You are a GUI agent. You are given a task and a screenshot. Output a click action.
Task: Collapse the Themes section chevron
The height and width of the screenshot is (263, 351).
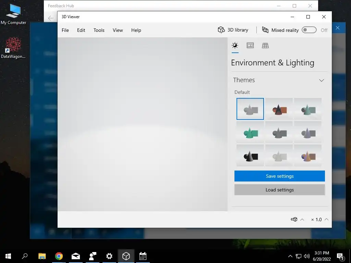pyautogui.click(x=322, y=80)
